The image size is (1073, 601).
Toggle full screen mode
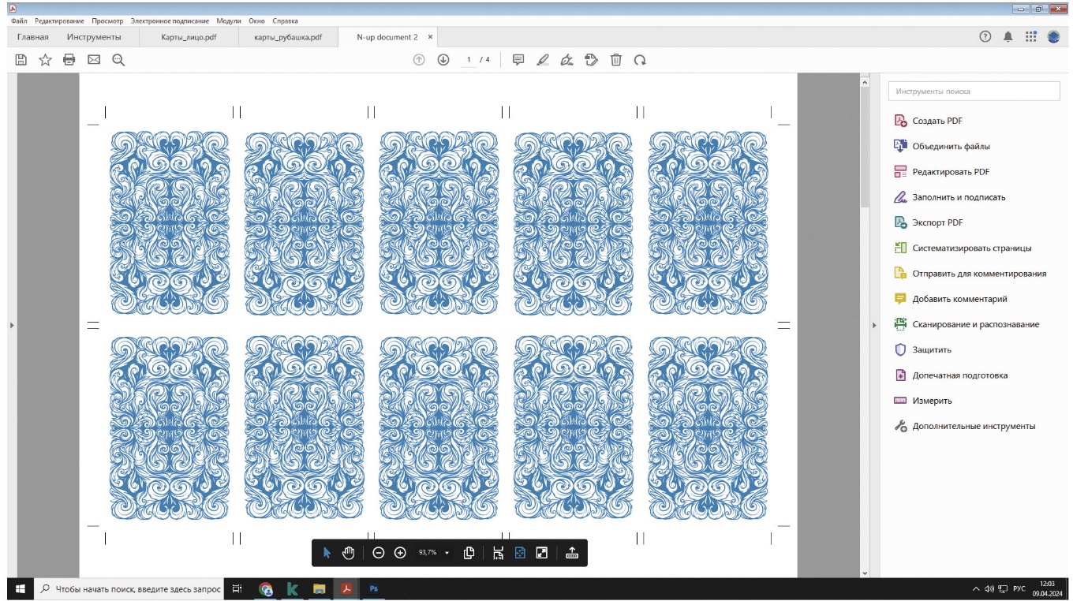click(x=542, y=553)
